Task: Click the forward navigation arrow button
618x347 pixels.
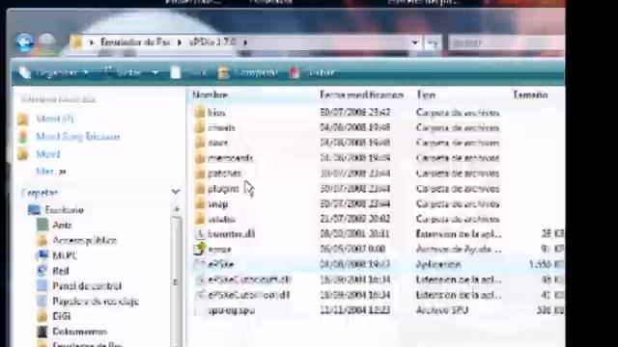Action: [x=47, y=42]
